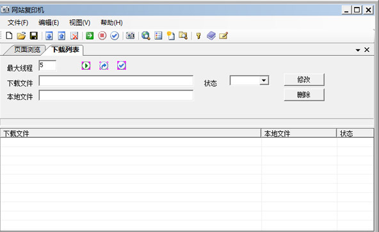Close the tab panel with X

coord(367,49)
